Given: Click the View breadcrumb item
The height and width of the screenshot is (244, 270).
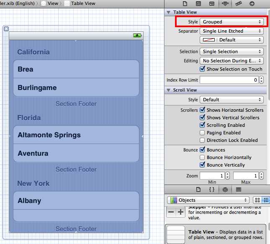Looking at the screenshot, I should (53, 3).
